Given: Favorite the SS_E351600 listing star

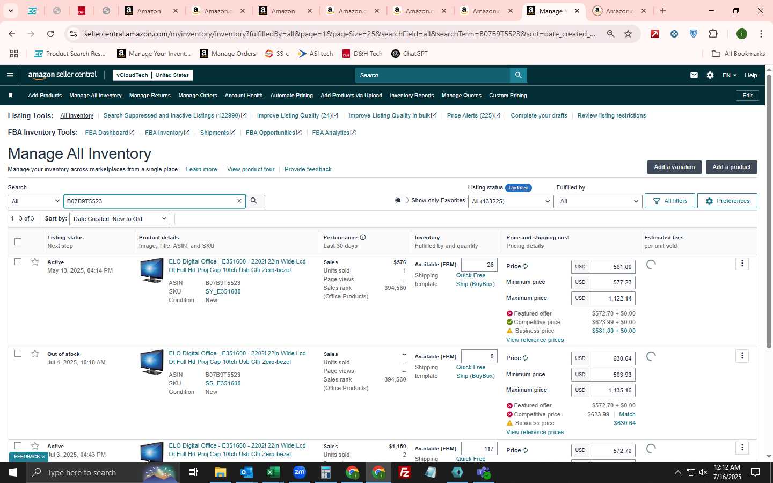Looking at the screenshot, I should click(x=35, y=354).
